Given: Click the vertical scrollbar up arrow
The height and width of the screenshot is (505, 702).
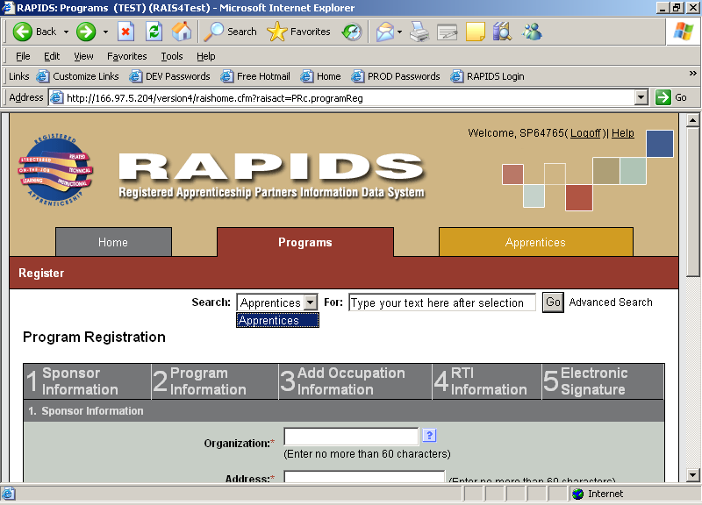Looking at the screenshot, I should (692, 120).
